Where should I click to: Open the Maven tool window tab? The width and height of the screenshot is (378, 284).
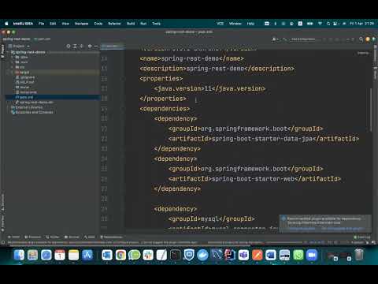(x=376, y=73)
